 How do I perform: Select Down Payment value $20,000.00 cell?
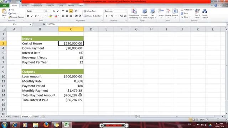pyautogui.click(x=71, y=48)
